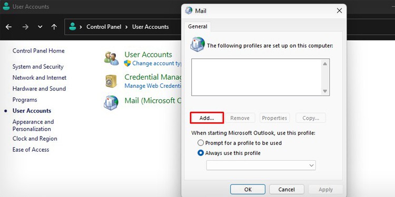395x197 pixels.
Task: Click the OK button in Mail dialog
Action: [x=248, y=190]
